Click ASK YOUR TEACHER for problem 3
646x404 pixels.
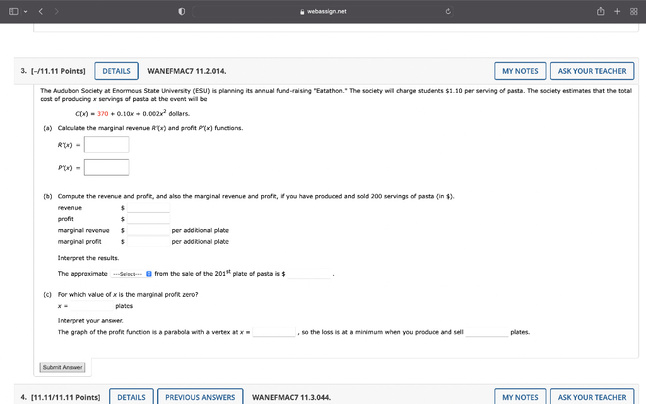pos(592,71)
